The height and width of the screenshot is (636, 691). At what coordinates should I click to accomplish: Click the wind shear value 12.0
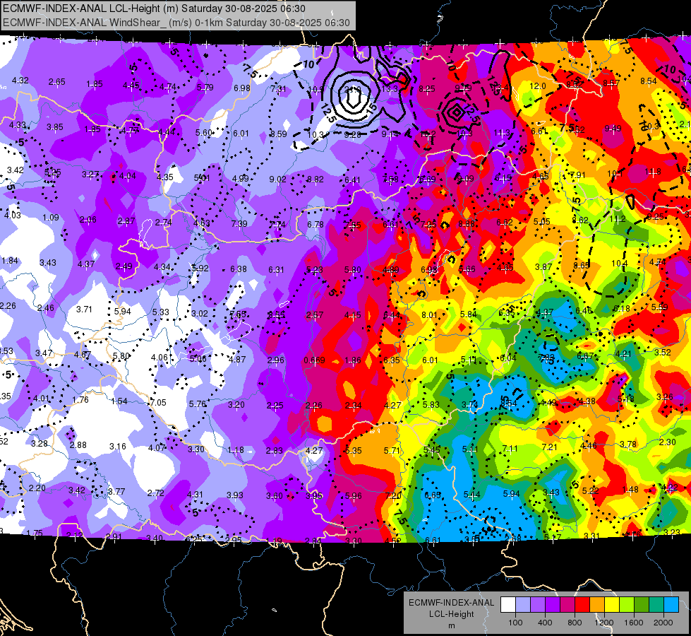[x=538, y=86]
